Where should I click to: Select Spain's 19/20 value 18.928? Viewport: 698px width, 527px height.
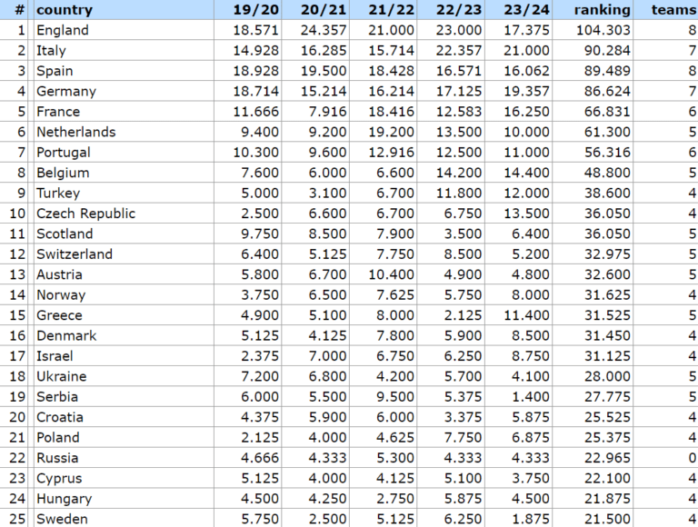[x=256, y=71]
